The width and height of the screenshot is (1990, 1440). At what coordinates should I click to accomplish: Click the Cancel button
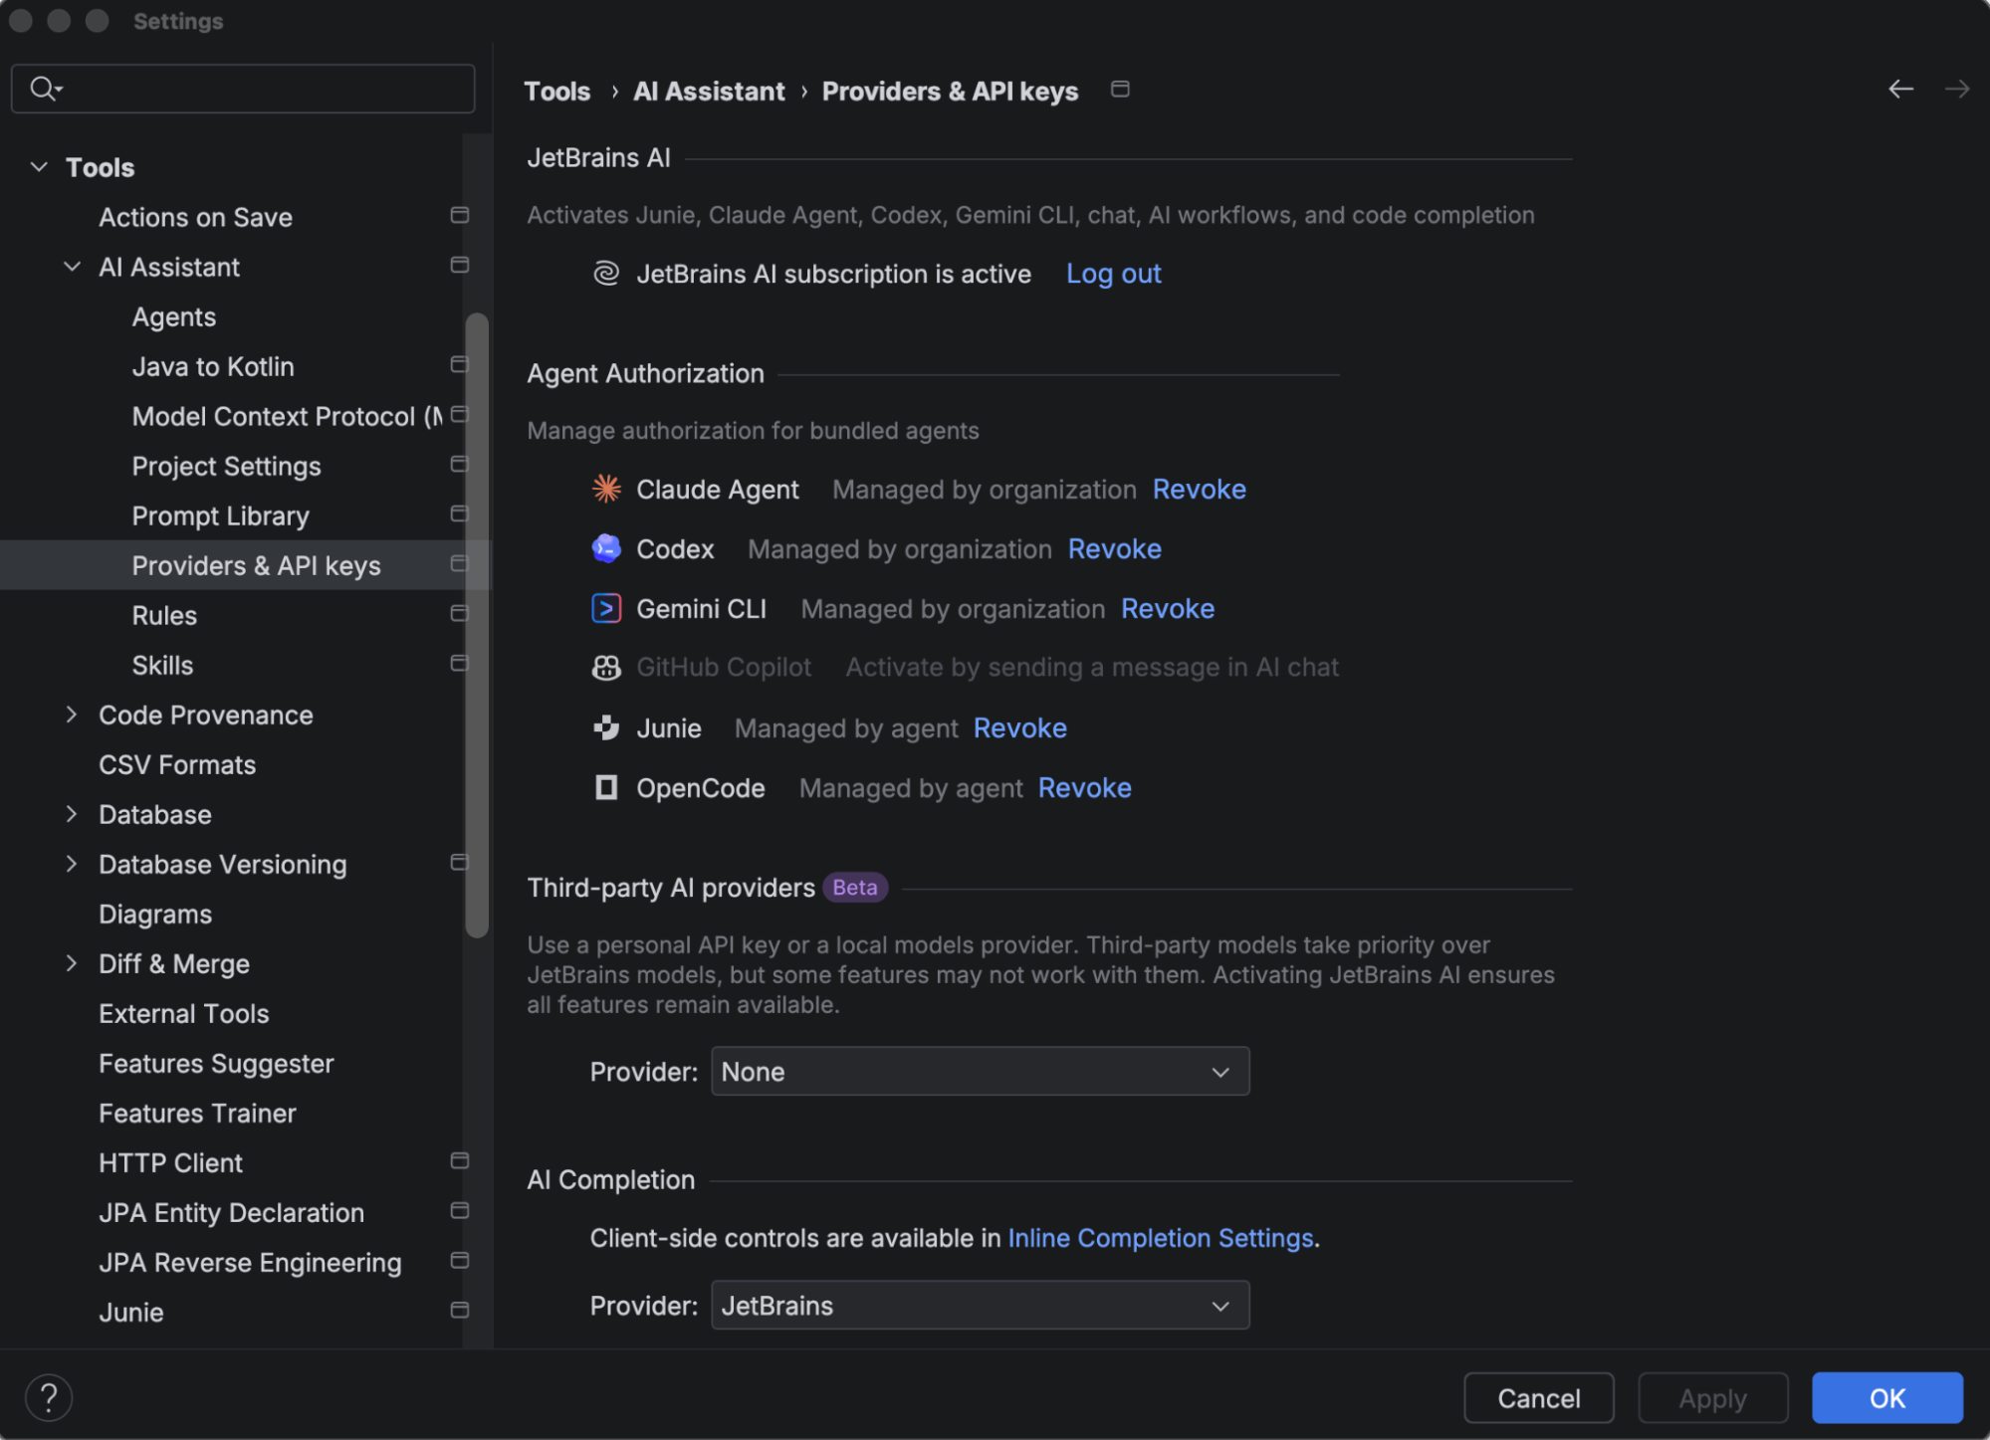1538,1398
